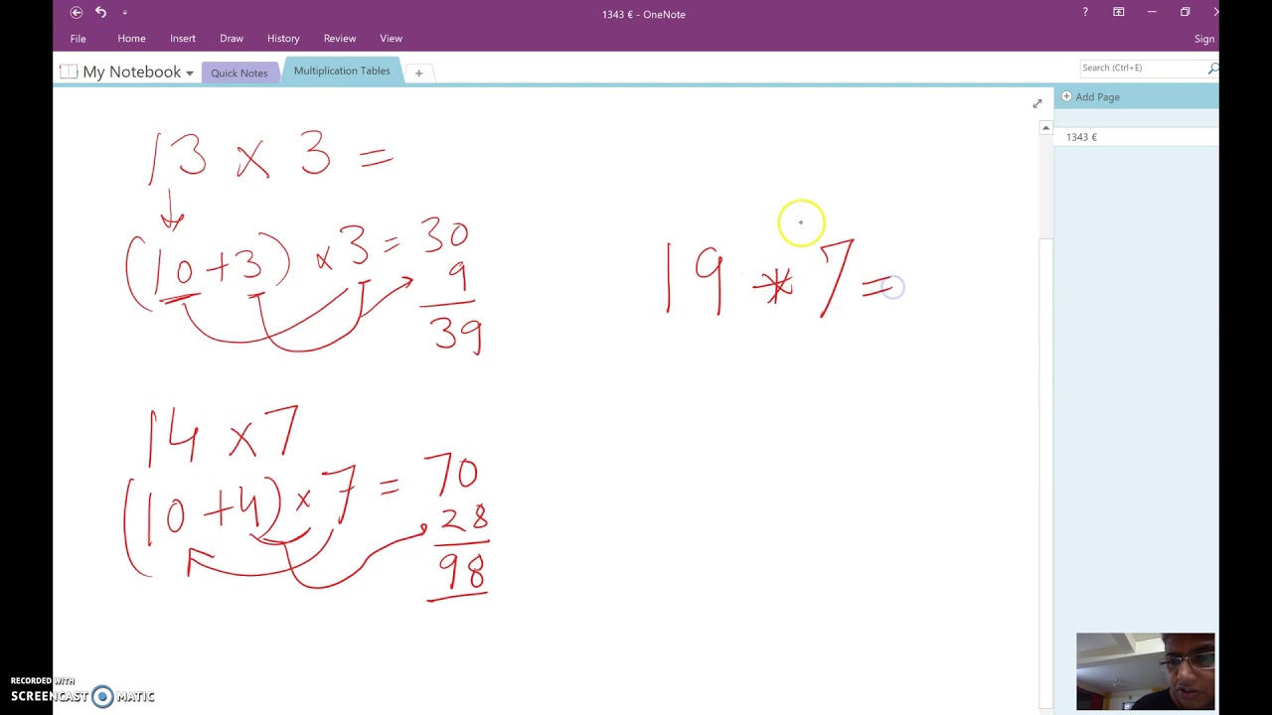Switch to the Home ribbon tab
This screenshot has height=715, width=1272.
[131, 39]
